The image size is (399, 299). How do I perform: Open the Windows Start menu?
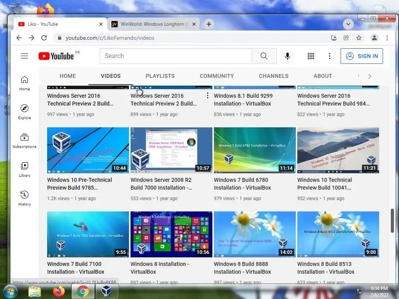10,291
